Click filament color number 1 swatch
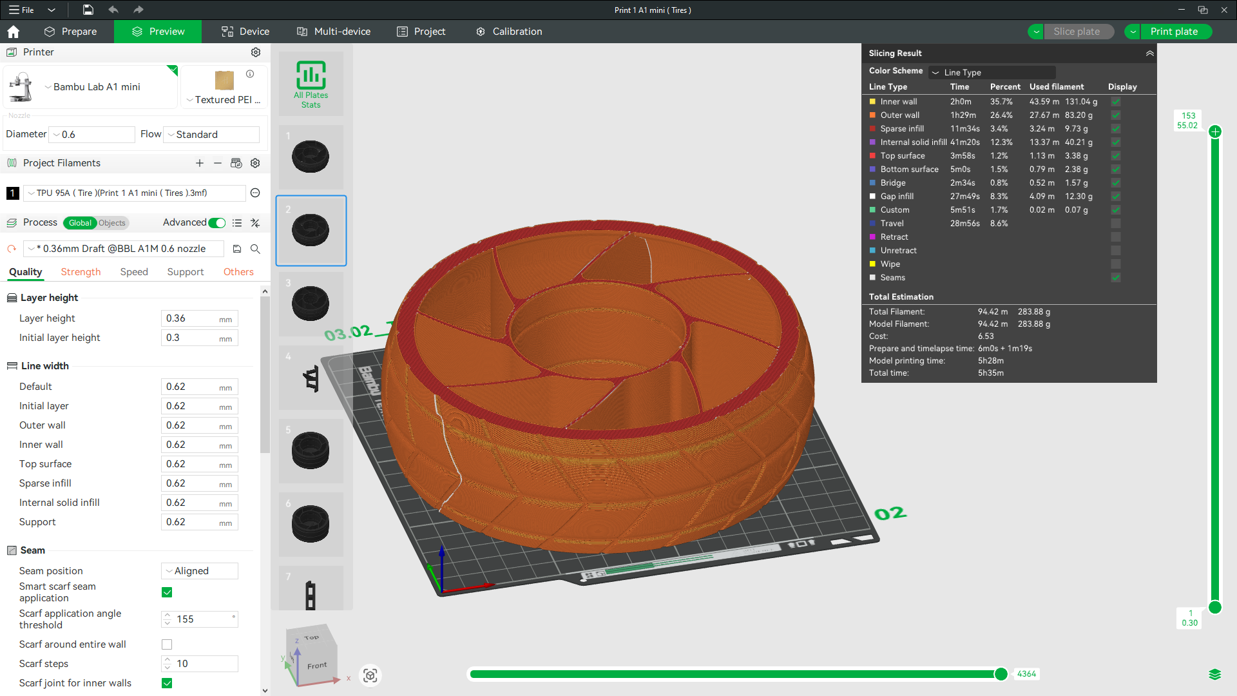 [x=12, y=193]
